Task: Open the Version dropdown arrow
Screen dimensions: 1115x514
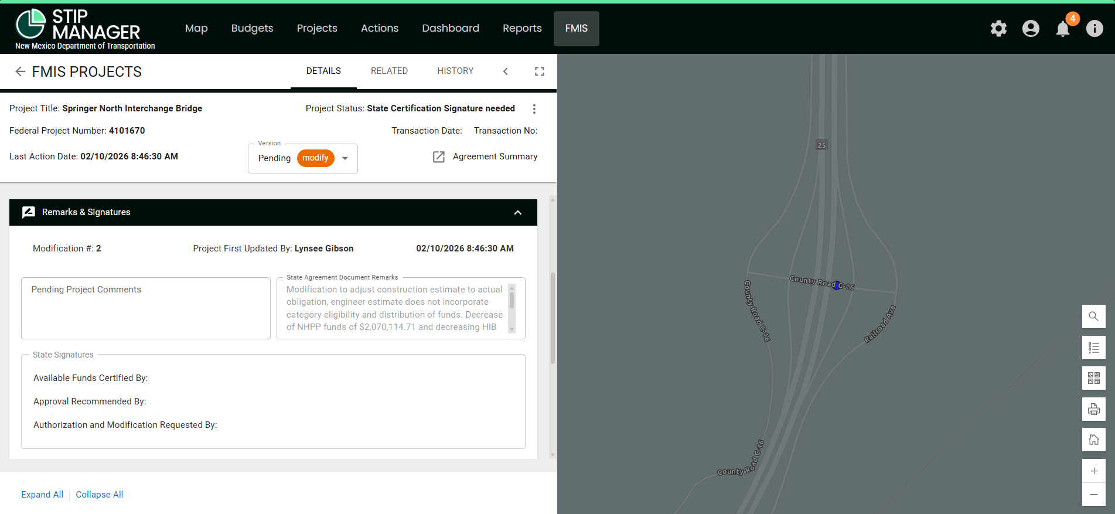Action: (345, 158)
